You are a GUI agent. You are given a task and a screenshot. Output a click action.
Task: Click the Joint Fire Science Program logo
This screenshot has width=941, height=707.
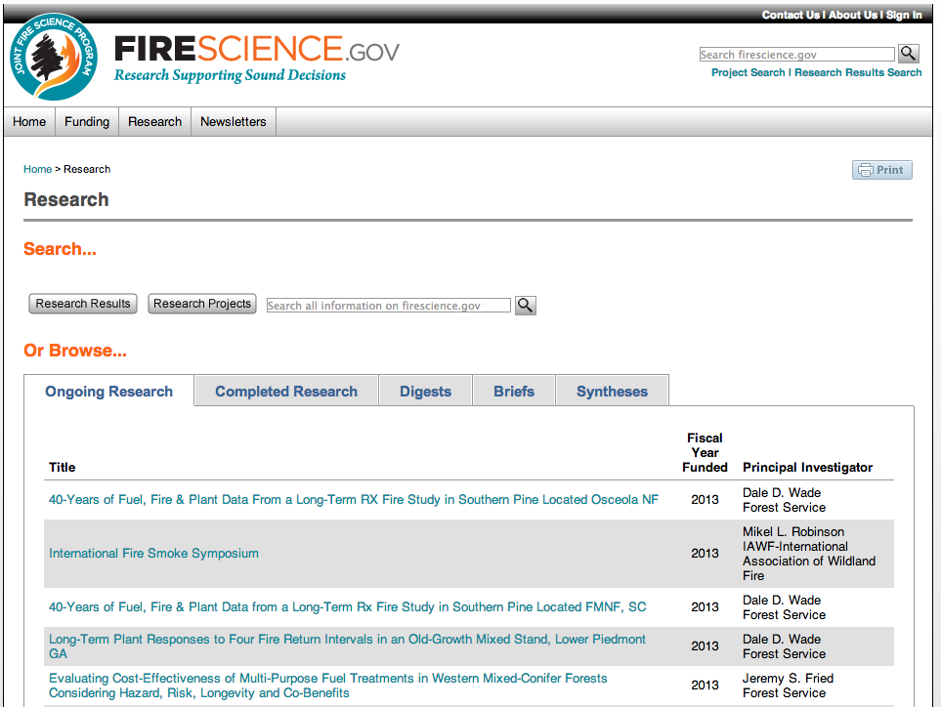54,57
